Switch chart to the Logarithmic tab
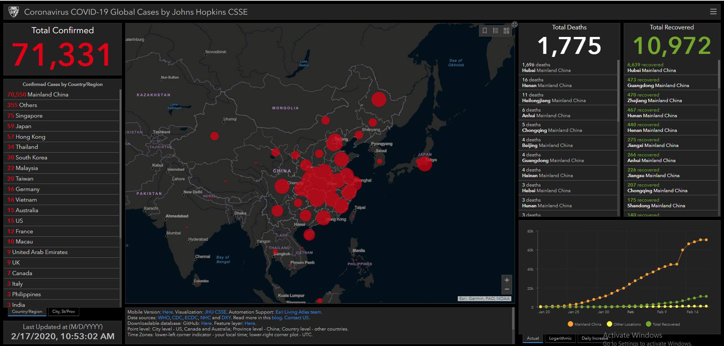Screen dimensions: 724x346 560,338
